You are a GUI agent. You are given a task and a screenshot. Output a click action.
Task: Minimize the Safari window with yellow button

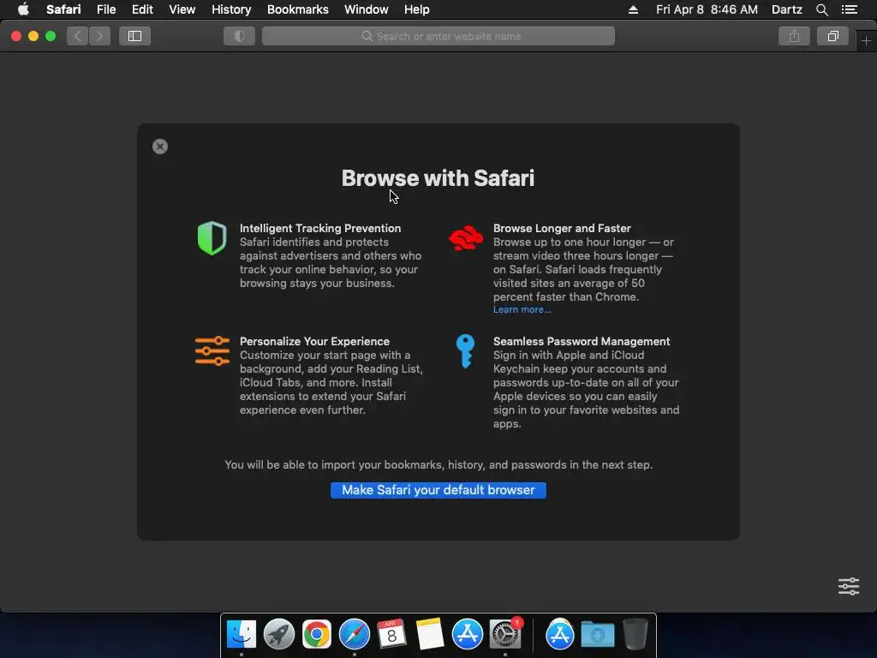point(33,36)
